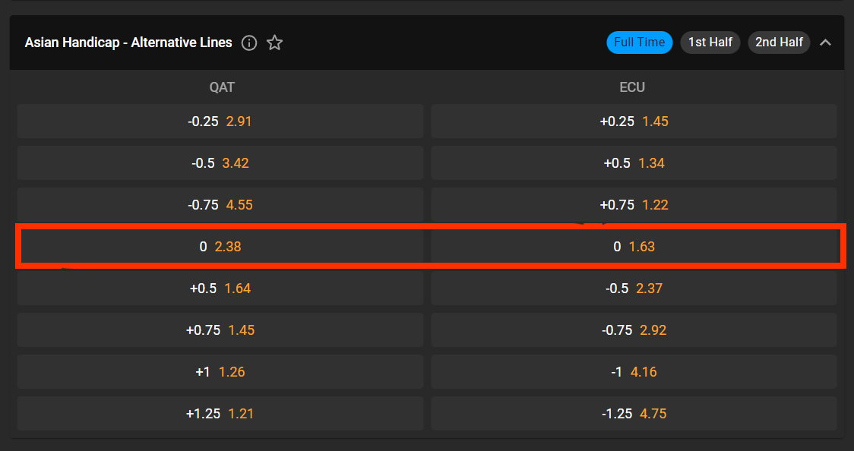The height and width of the screenshot is (451, 854).
Task: Select QAT -0.25 at odds 2.91
Action: click(x=220, y=121)
